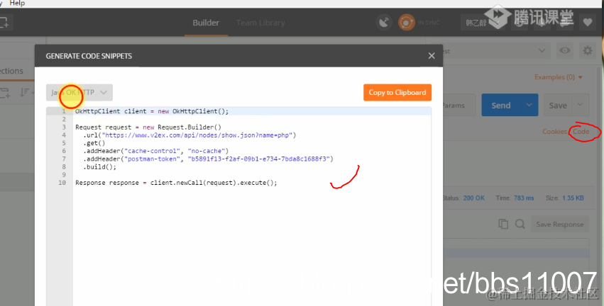The width and height of the screenshot is (604, 306).
Task: Expand the Examples (0) dropdown
Action: (558, 77)
